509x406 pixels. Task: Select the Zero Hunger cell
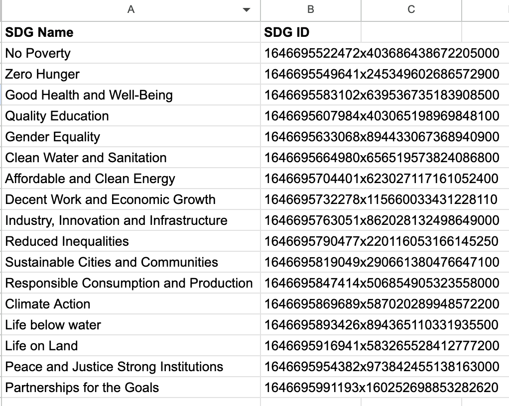click(x=131, y=74)
